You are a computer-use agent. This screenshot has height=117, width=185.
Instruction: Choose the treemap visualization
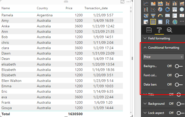tap(175, 9)
